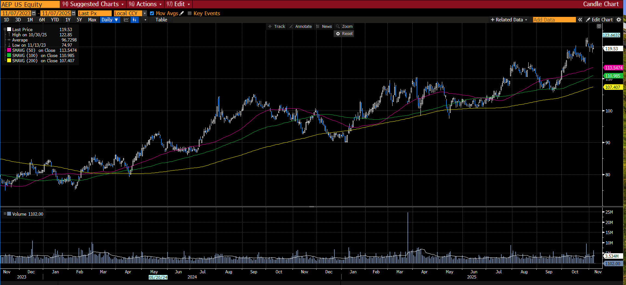
Task: Open chart settings gear icon
Action: [619, 20]
